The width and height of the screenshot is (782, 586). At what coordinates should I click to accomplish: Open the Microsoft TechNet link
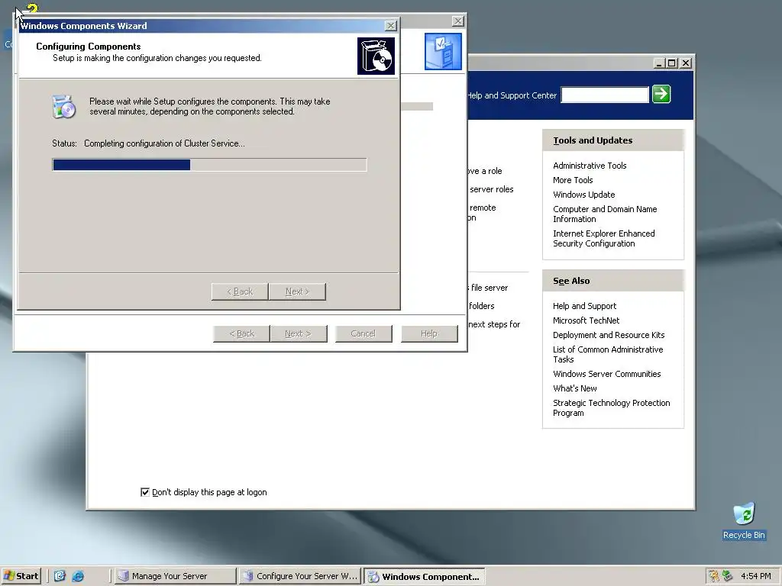click(x=586, y=320)
